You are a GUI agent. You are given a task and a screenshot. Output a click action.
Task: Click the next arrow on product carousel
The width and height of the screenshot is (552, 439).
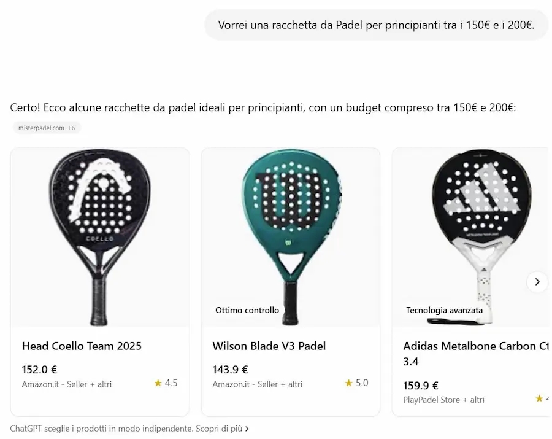pyautogui.click(x=537, y=281)
